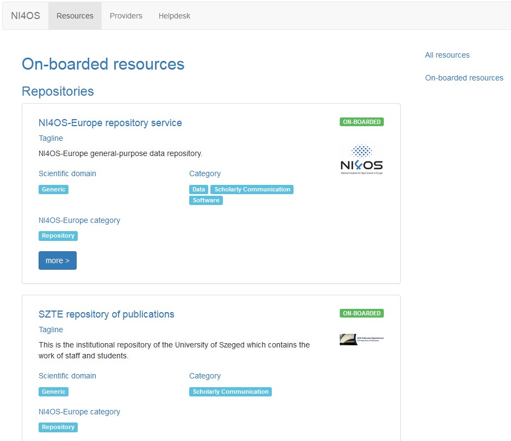Click the University of Szeged tagline text

174,350
